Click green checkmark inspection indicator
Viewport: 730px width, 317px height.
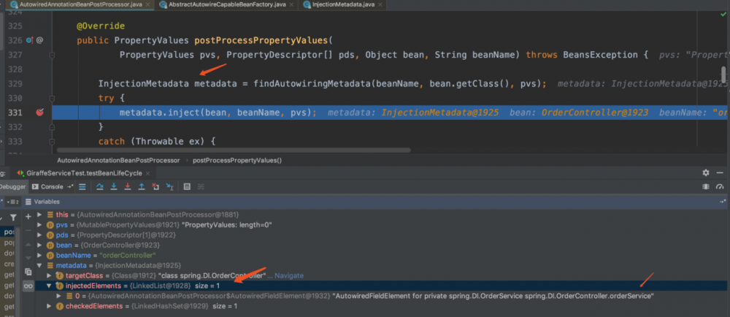[723, 15]
